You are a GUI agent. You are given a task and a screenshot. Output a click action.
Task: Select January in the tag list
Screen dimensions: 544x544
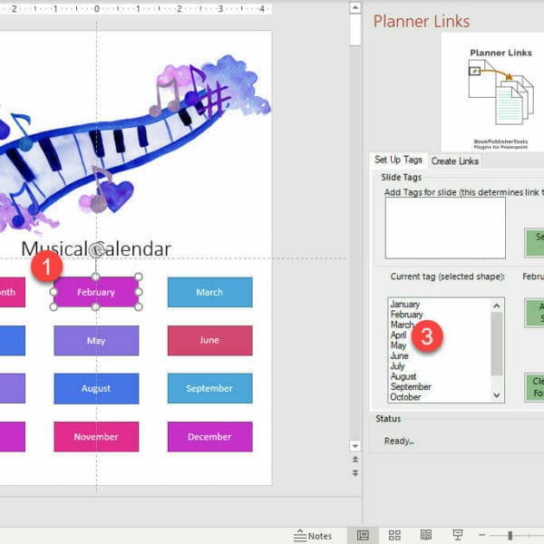[404, 305]
